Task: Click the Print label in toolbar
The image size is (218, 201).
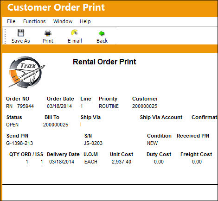Action: pyautogui.click(x=48, y=41)
